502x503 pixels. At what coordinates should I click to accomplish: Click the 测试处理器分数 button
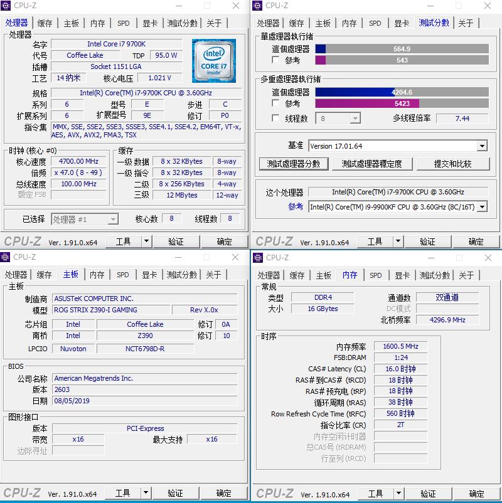point(293,163)
